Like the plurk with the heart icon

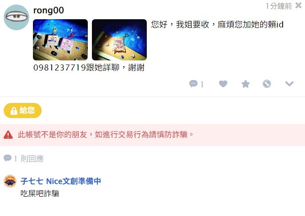[x=223, y=84]
